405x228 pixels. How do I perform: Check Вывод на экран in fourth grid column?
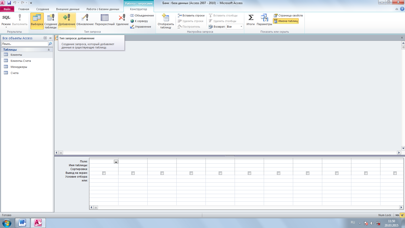pyautogui.click(x=191, y=173)
